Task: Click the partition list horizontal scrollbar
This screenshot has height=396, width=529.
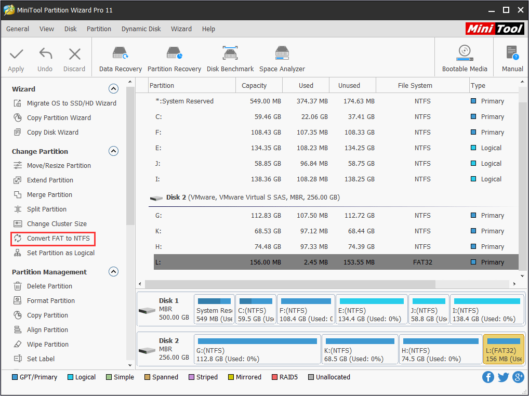Action: 290,284
